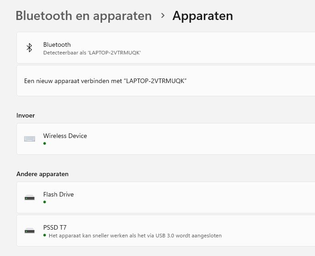
Task: Select the 'Bluetooth' label in first card
Action: pyautogui.click(x=57, y=44)
